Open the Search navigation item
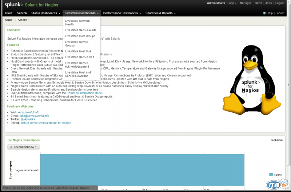The height and width of the screenshot is (192, 291). click(22, 13)
